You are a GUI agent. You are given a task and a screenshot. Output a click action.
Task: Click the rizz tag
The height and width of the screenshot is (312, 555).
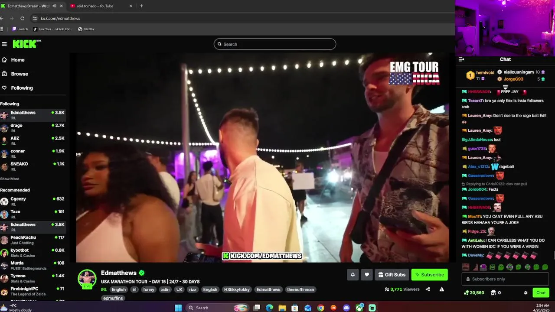tap(193, 289)
